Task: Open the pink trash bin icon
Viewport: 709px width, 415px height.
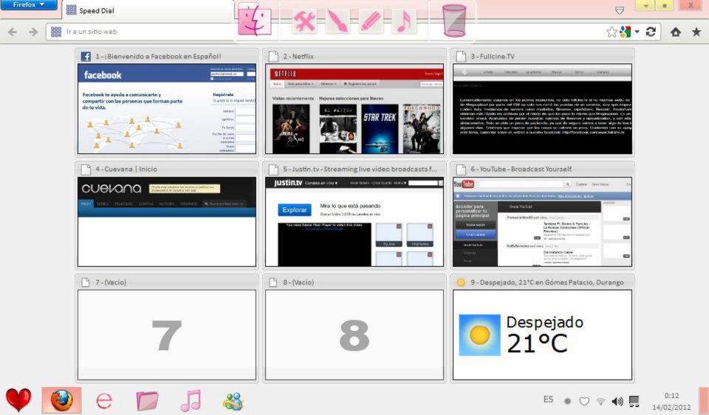Action: point(454,21)
